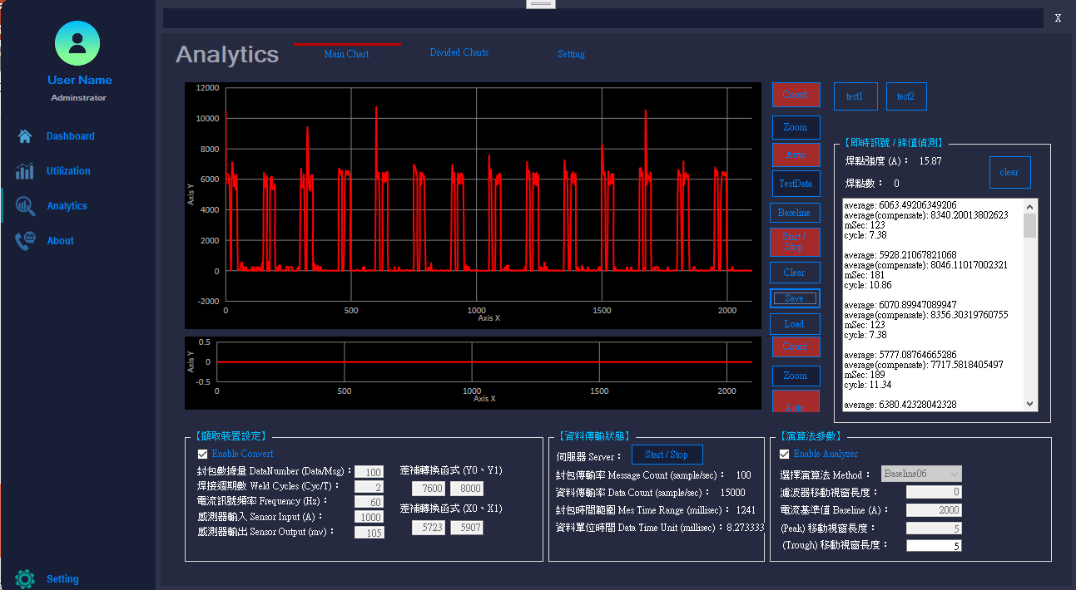This screenshot has width=1076, height=590.
Task: Click the log list scrollbar thumb
Action: coord(1030,226)
